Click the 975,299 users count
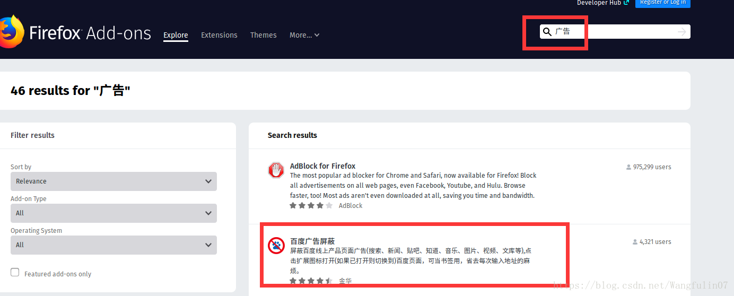 click(x=649, y=167)
